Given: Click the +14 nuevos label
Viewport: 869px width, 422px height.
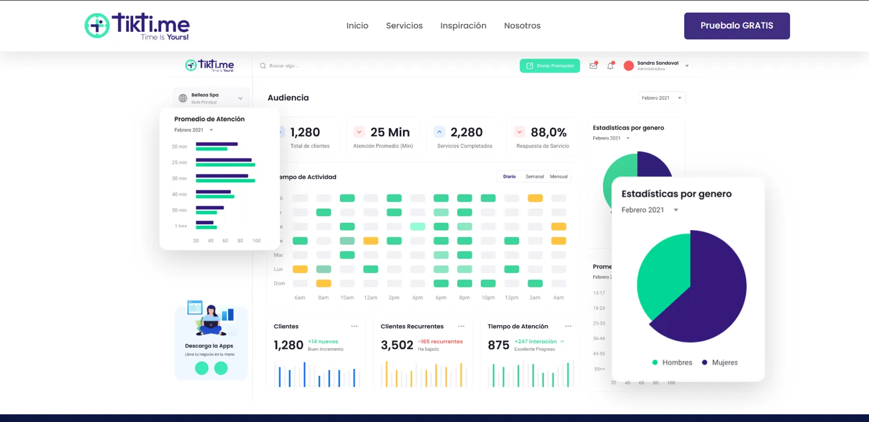Looking at the screenshot, I should (x=323, y=342).
